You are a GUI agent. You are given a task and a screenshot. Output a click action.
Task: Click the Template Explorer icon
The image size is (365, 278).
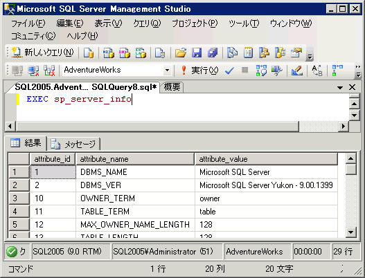click(x=280, y=53)
